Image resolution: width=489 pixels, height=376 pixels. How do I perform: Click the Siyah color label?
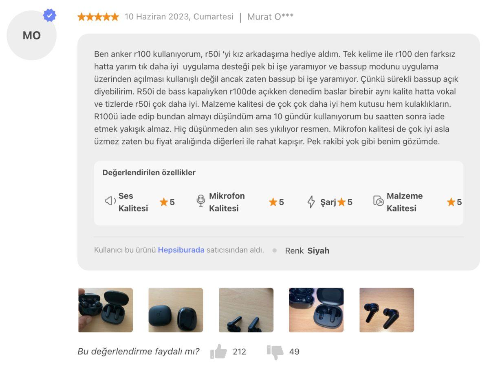(318, 251)
